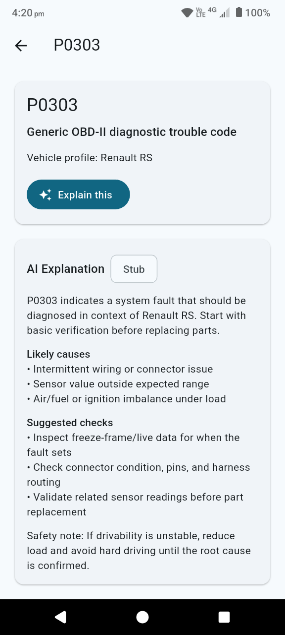This screenshot has height=635, width=285.
Task: Tap the cellular signal strength icon
Action: click(x=224, y=13)
